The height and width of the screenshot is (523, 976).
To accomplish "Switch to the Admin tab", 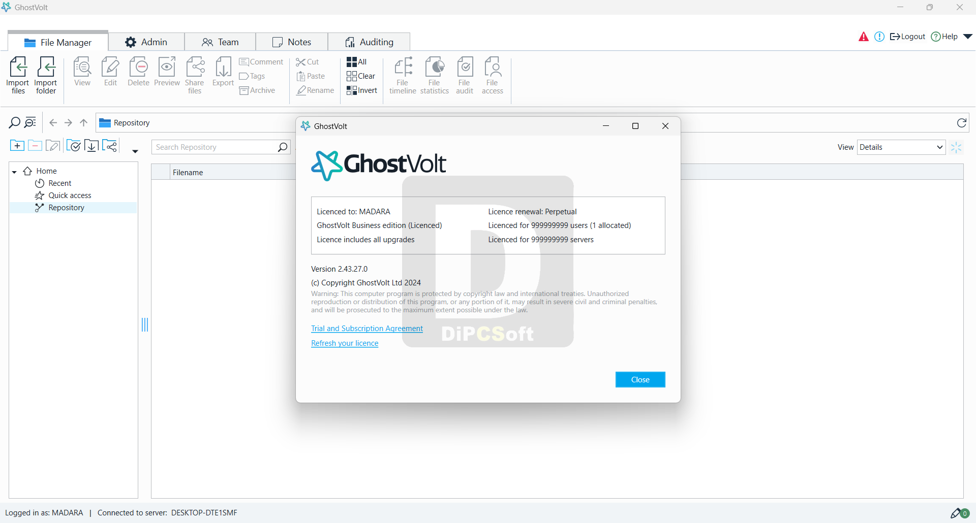I will [146, 42].
